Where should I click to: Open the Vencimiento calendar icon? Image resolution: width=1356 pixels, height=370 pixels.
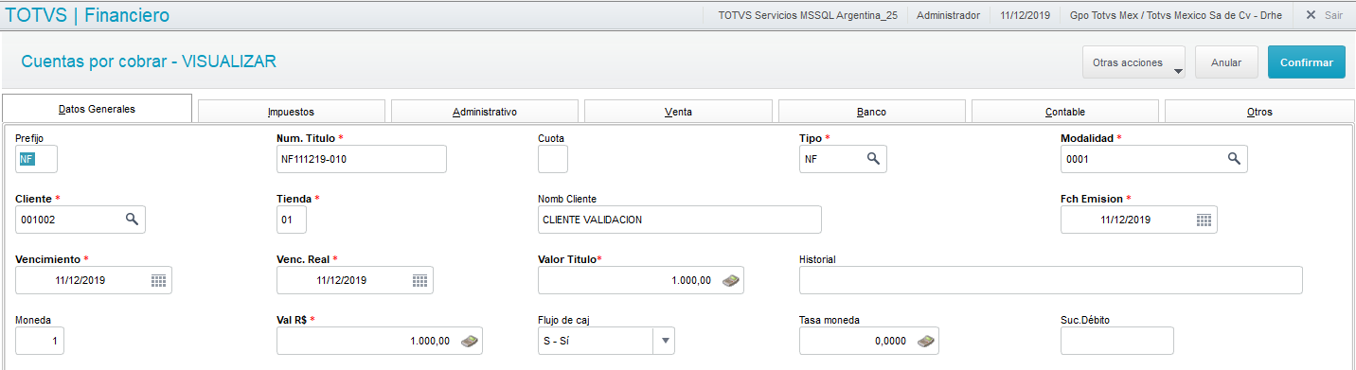[158, 280]
